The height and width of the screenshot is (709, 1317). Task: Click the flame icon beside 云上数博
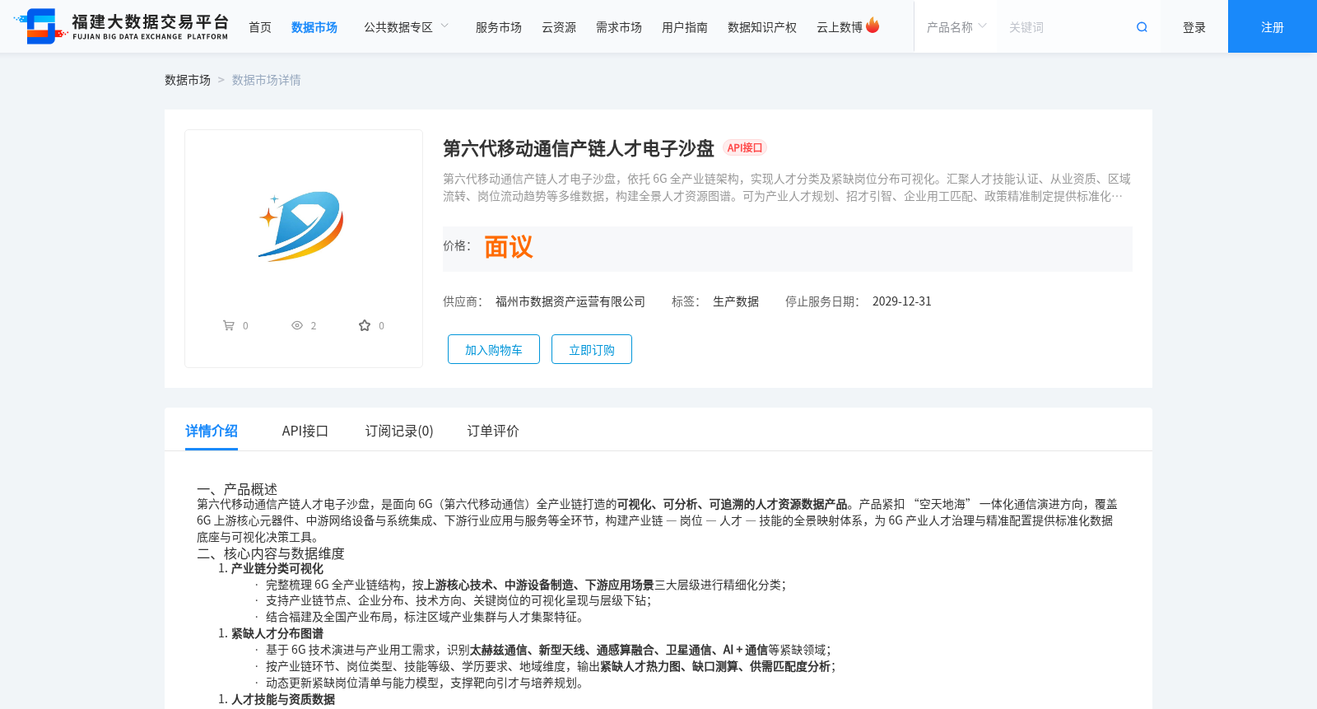click(x=873, y=26)
